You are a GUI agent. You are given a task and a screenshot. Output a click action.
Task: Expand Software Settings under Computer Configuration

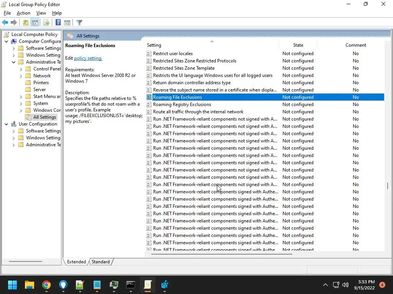[x=14, y=48]
